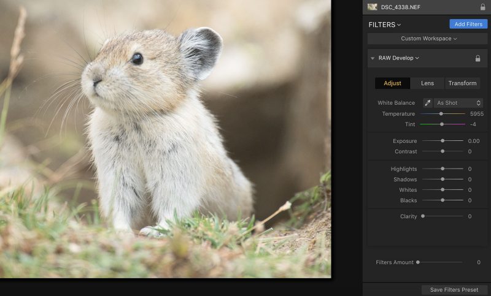Image resolution: width=491 pixels, height=296 pixels.
Task: Click the Temperature value 5955
Action: pyautogui.click(x=477, y=114)
